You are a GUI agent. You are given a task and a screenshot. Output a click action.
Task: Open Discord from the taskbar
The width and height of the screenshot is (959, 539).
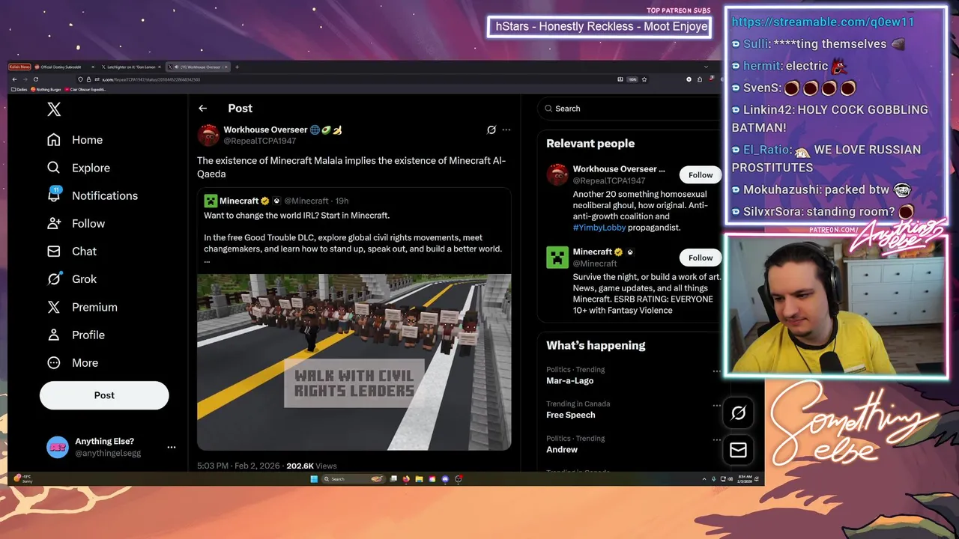[445, 479]
